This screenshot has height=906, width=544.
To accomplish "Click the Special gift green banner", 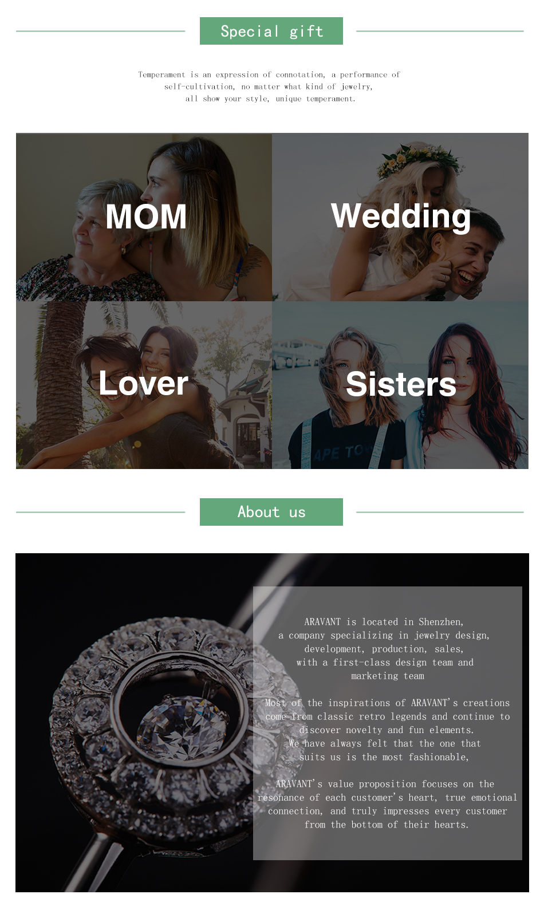I will click(271, 31).
